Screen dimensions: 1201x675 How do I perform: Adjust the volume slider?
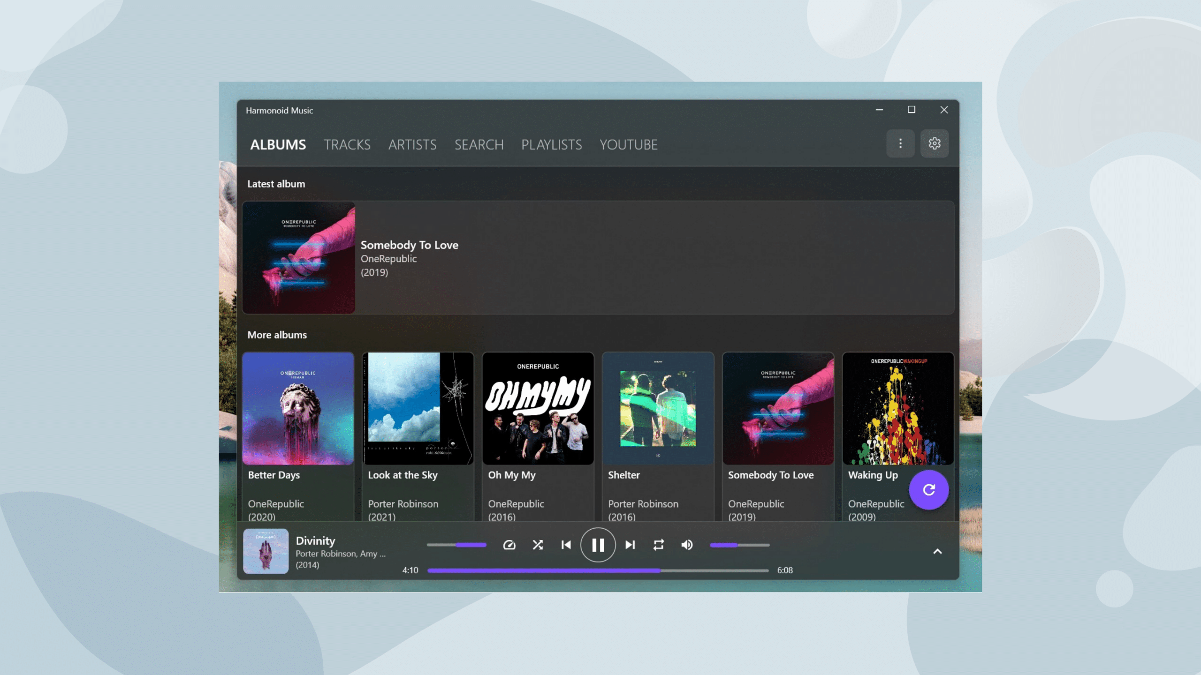pos(739,545)
